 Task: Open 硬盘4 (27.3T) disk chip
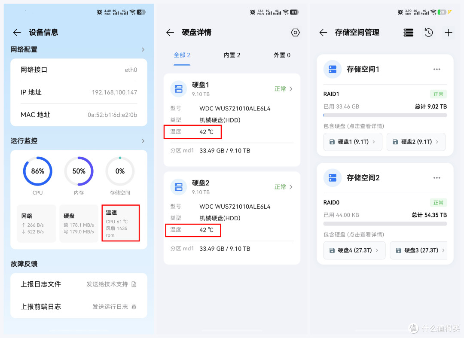354,250
